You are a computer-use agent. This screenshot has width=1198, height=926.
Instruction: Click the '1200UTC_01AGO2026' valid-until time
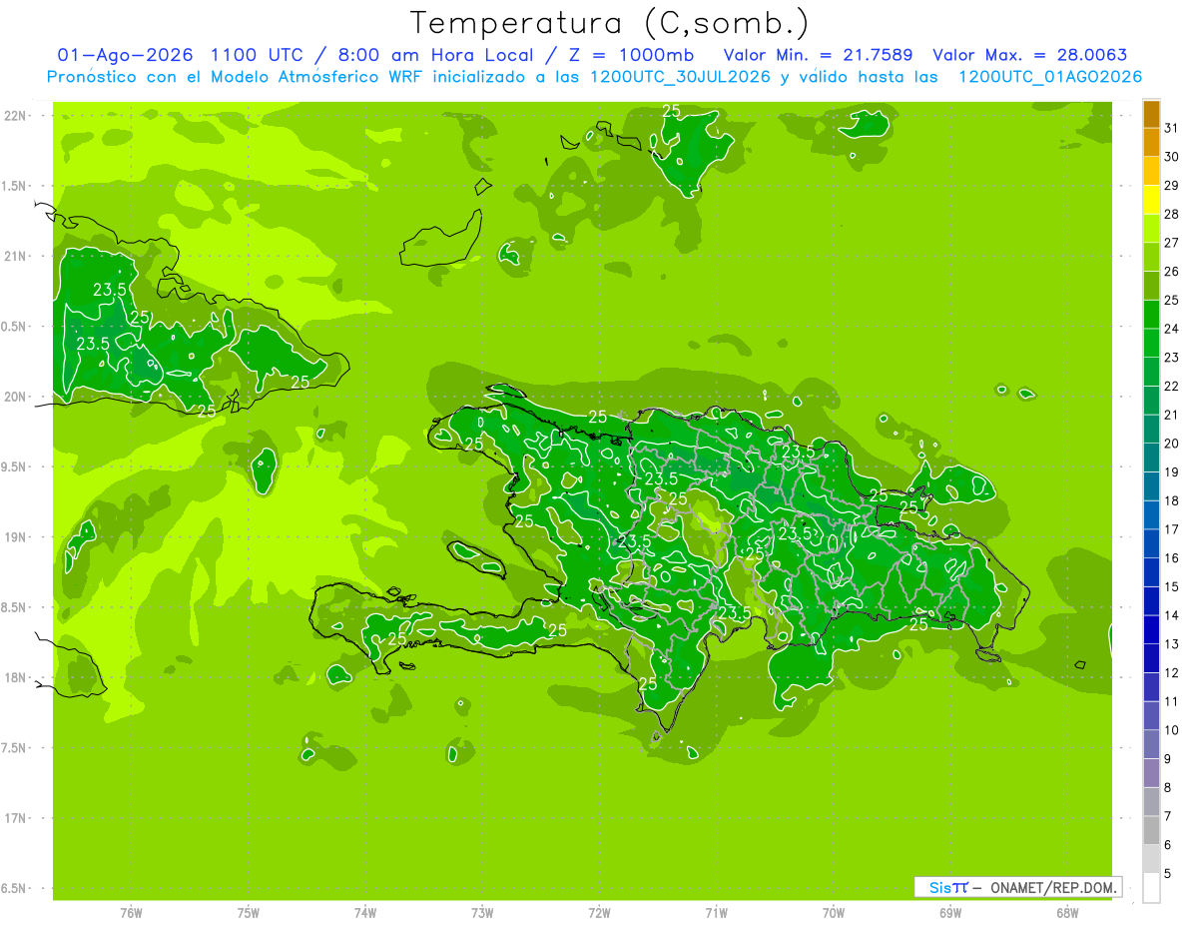tap(1050, 77)
